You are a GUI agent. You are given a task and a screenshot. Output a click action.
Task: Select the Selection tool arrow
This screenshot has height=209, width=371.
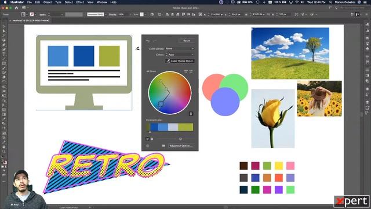(4, 27)
